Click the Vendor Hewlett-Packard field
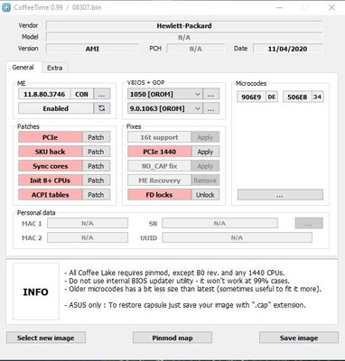The height and width of the screenshot is (361, 345). 184,25
